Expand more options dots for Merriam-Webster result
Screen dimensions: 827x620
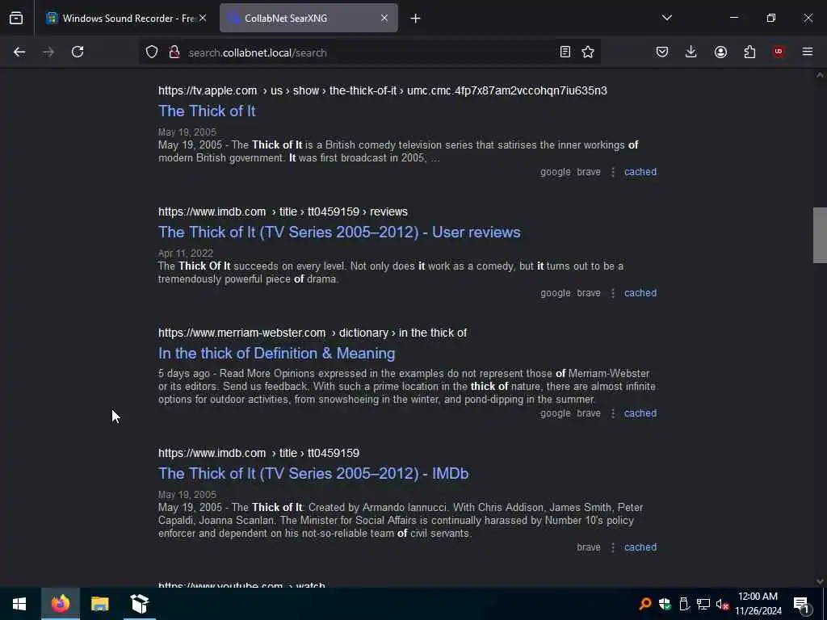pyautogui.click(x=612, y=413)
